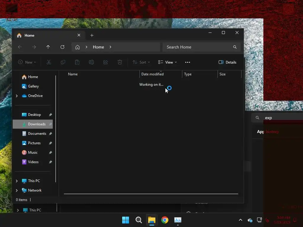Select the Home tab title

pos(29,35)
